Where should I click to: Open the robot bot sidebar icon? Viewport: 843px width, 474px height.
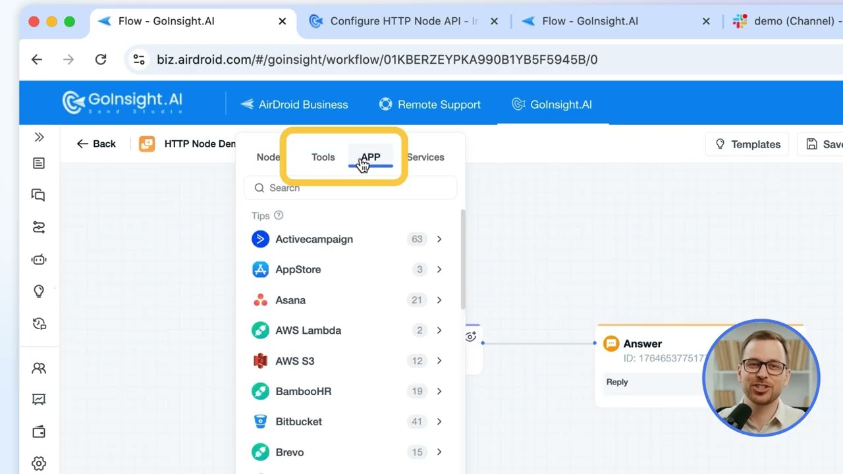click(39, 259)
